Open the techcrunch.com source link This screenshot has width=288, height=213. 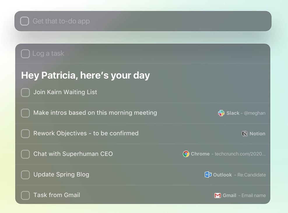240,154
